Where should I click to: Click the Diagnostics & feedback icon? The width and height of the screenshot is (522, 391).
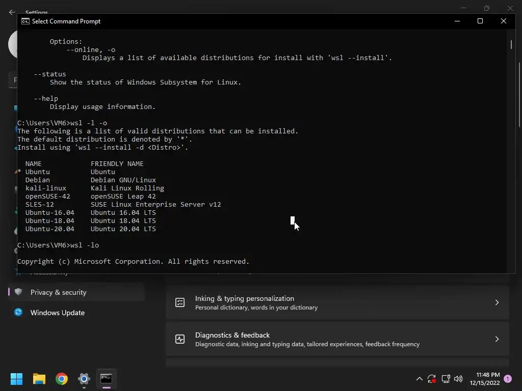pyautogui.click(x=180, y=339)
